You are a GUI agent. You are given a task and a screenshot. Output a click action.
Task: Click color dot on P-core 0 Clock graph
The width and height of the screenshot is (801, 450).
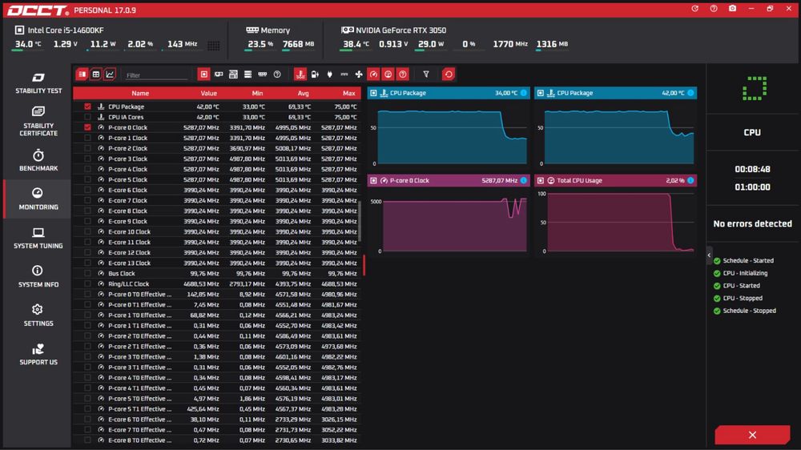524,180
